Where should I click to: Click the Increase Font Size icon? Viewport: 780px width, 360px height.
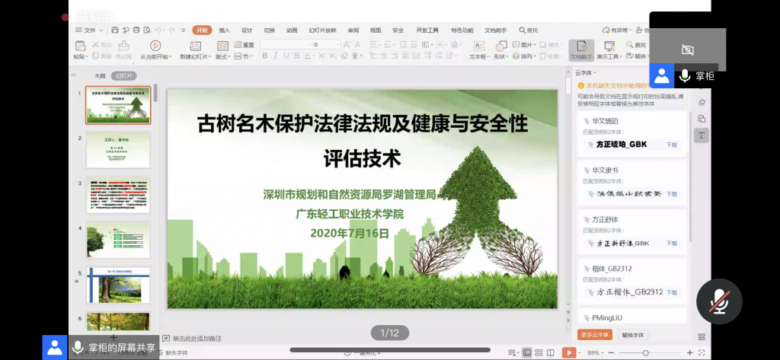coord(347,44)
